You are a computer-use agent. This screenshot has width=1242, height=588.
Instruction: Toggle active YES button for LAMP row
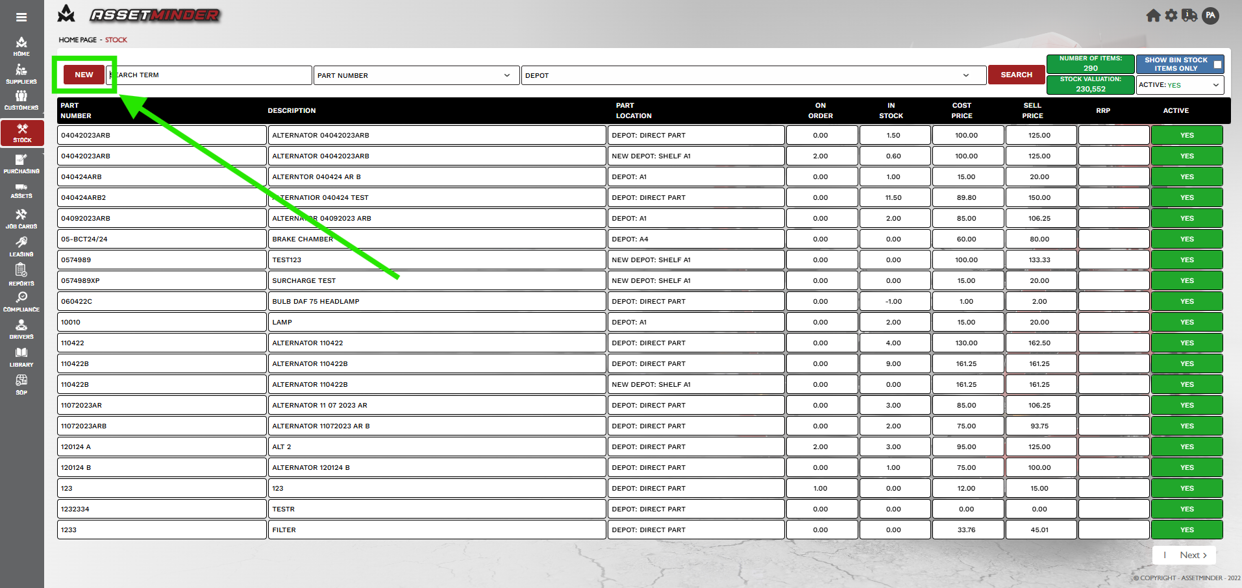tap(1186, 322)
